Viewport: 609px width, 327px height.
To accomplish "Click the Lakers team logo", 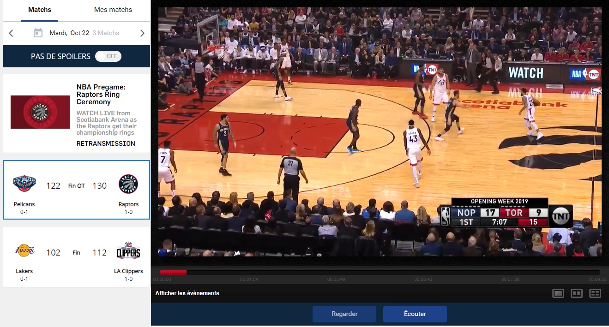I will (24, 251).
